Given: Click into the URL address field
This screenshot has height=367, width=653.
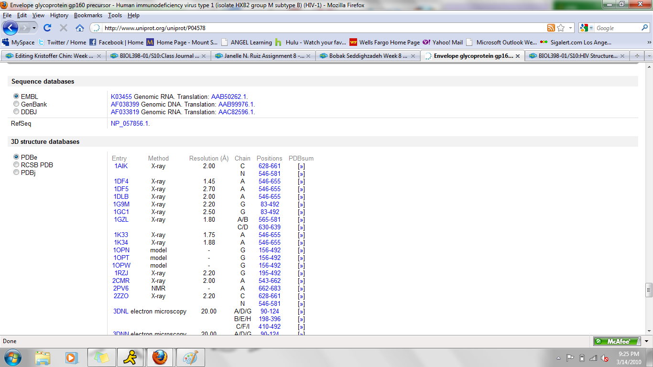Looking at the screenshot, I should [320, 28].
